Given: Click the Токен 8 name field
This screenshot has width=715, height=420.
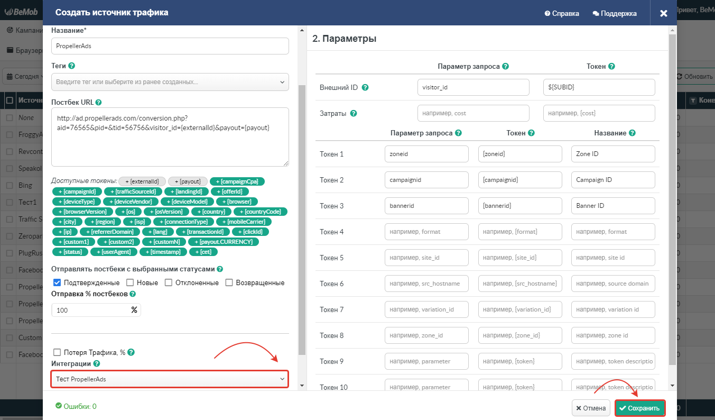Looking at the screenshot, I should click(x=613, y=335).
